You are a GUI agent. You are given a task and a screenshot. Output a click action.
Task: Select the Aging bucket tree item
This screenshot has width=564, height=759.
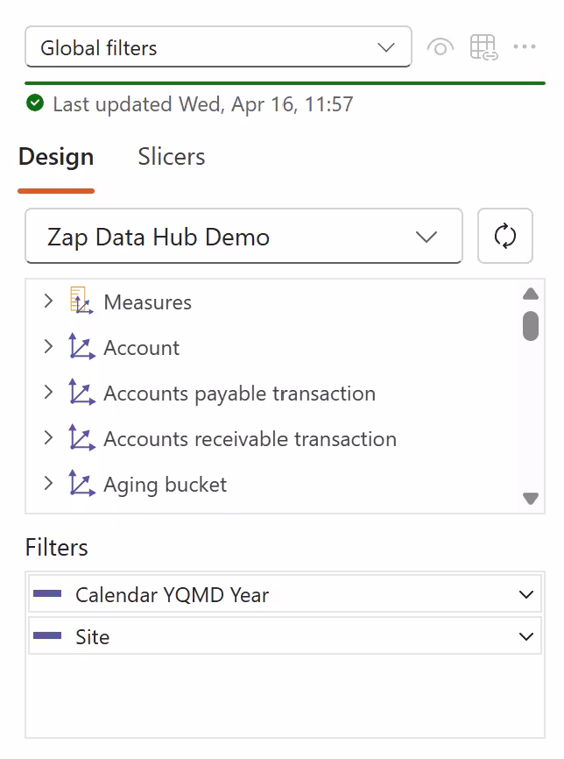tap(165, 485)
